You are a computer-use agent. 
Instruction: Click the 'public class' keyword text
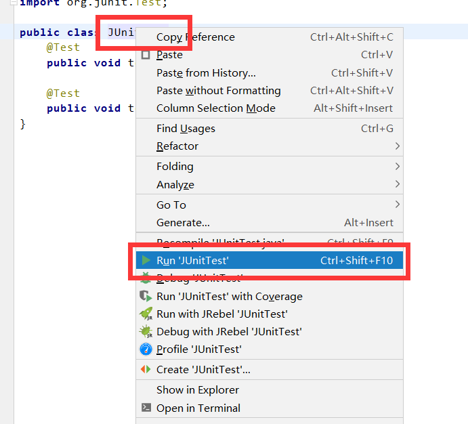coord(58,33)
